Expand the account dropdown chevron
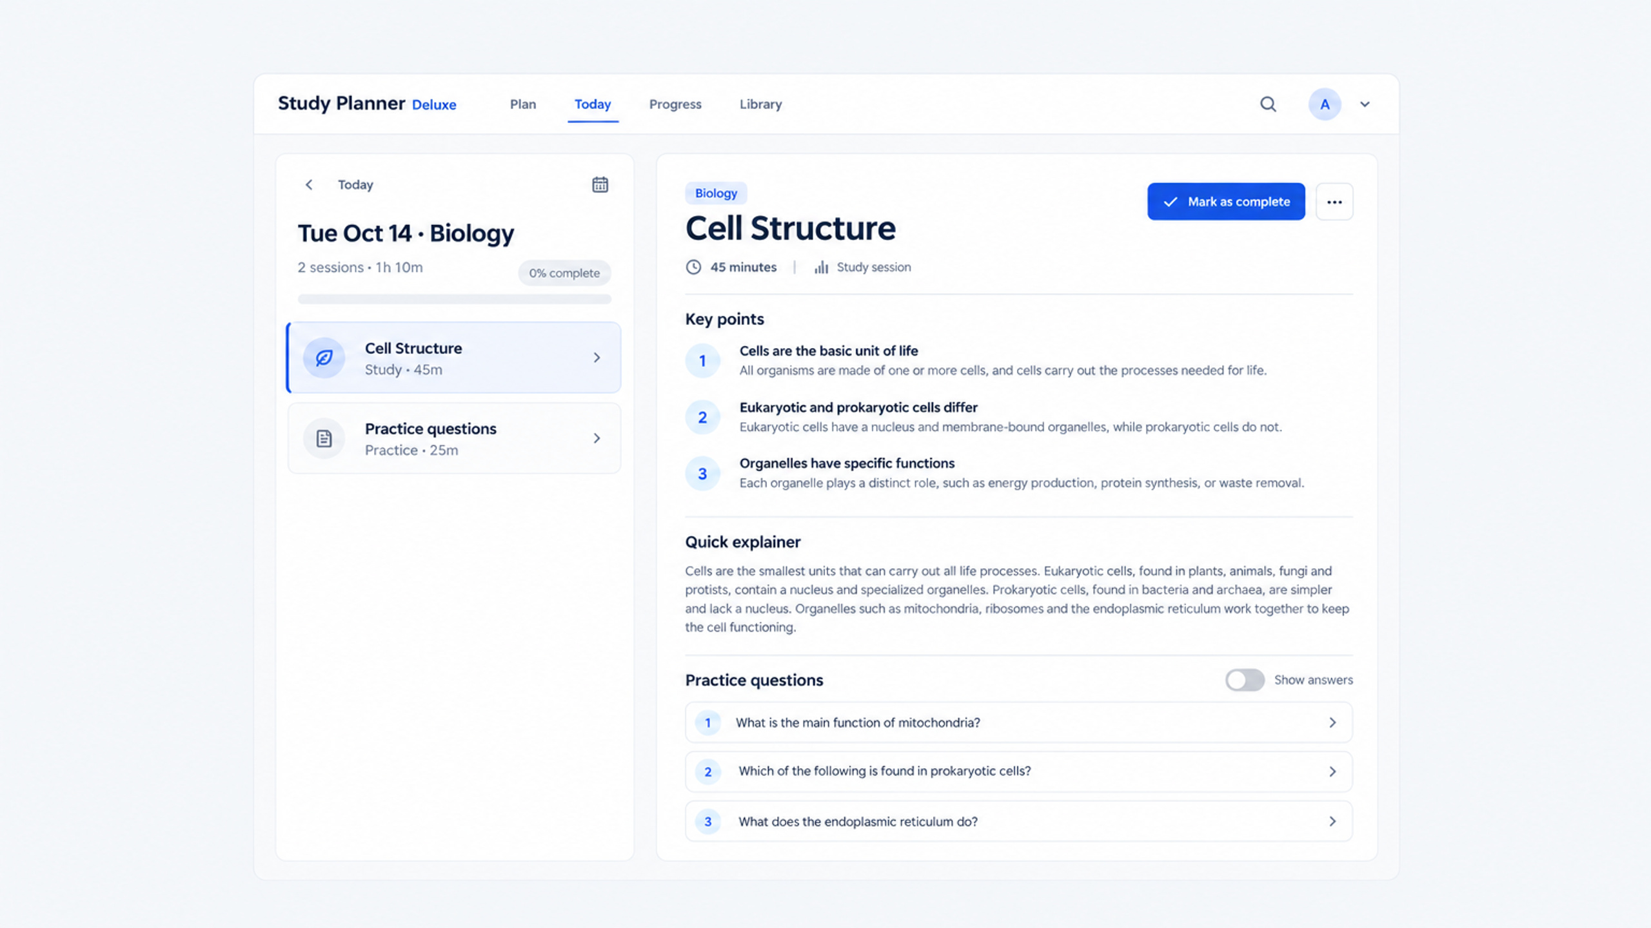 pyautogui.click(x=1365, y=104)
